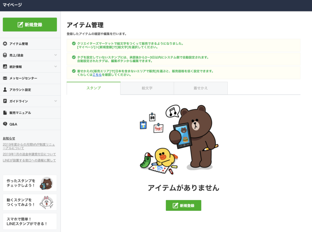This screenshot has width=312, height=232.
Task: Click the gear icon beside アイテム管理
Action: point(5,44)
